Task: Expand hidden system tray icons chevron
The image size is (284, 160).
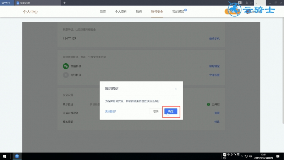Action: 242,156
